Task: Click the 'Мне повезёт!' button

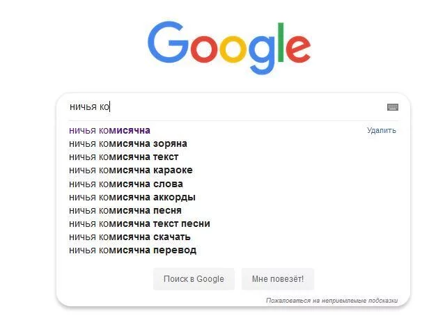Action: [278, 279]
